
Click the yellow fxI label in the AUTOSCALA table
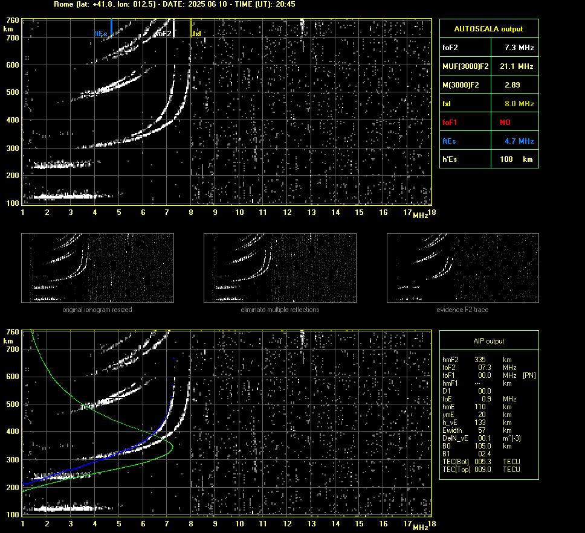(447, 104)
